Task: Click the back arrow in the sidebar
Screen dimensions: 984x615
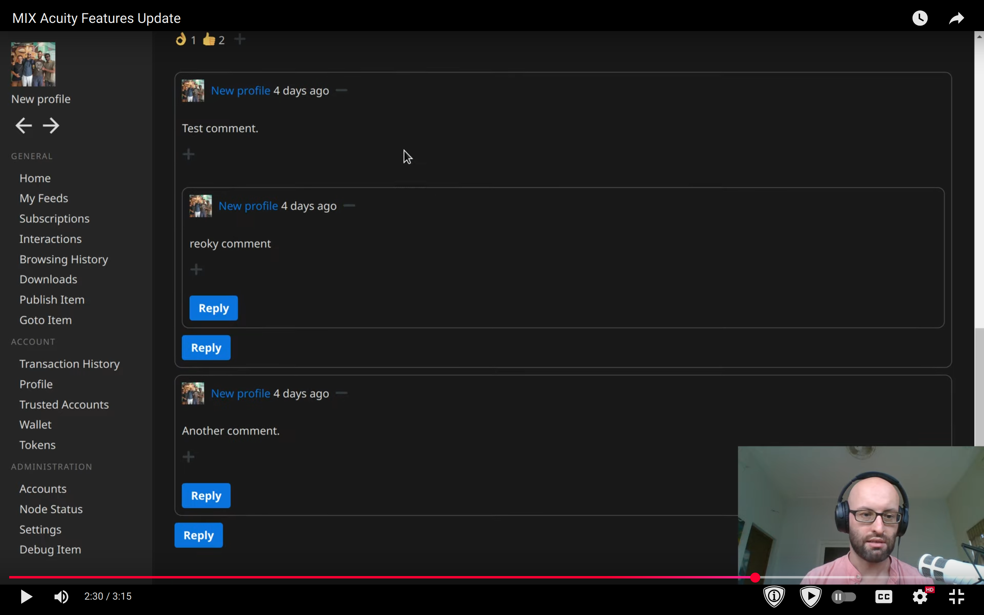Action: pyautogui.click(x=24, y=125)
